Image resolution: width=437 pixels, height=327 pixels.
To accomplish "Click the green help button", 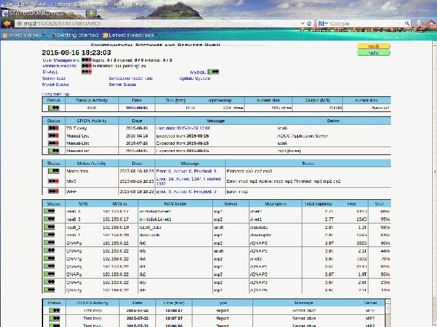I will (373, 53).
